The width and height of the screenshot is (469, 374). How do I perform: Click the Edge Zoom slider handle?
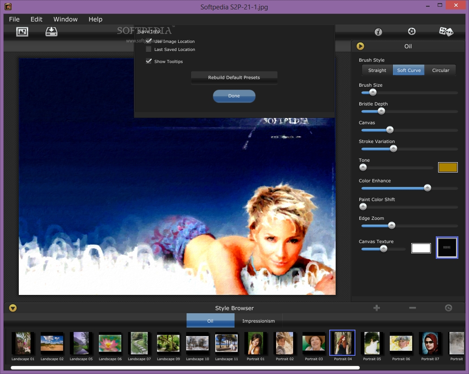click(392, 225)
